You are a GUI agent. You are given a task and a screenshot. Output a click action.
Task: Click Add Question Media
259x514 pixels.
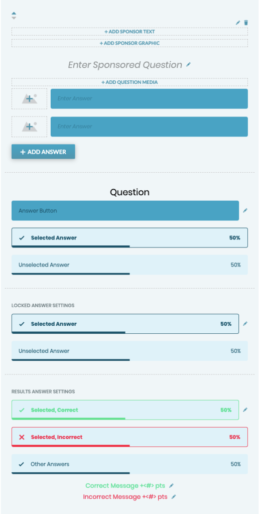[x=129, y=82]
